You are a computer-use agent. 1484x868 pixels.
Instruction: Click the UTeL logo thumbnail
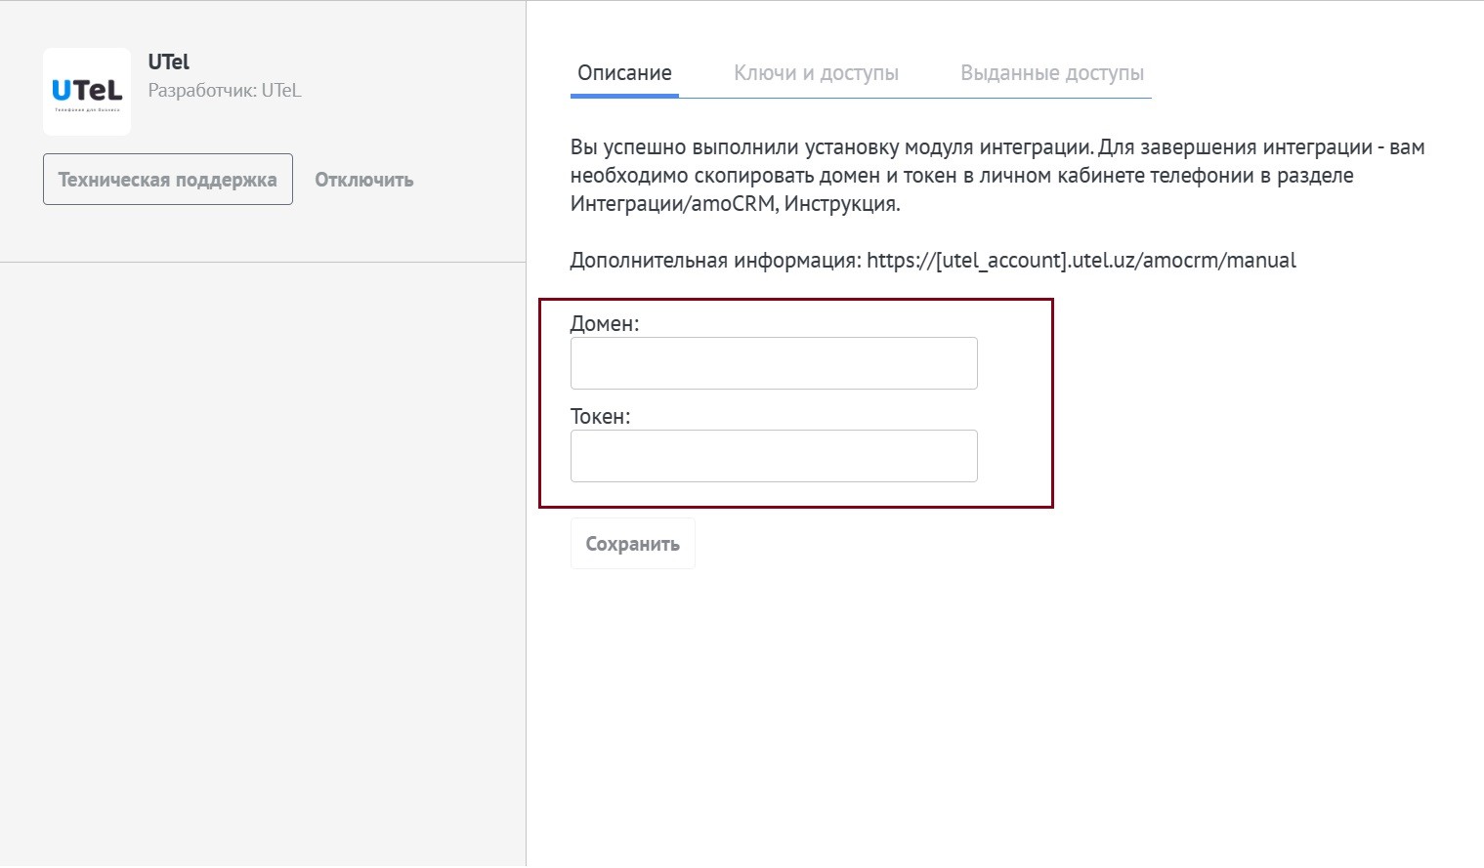tap(87, 92)
